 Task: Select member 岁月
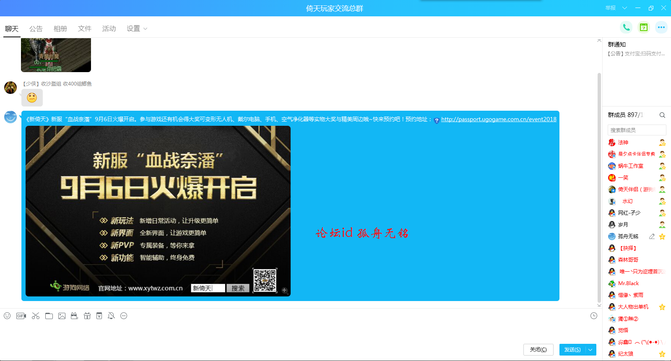click(x=623, y=225)
